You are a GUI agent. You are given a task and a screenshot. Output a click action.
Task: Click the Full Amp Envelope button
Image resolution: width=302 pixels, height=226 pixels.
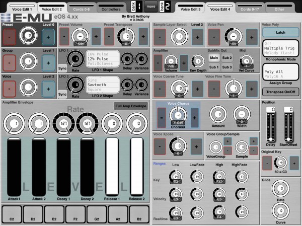pos(131,106)
